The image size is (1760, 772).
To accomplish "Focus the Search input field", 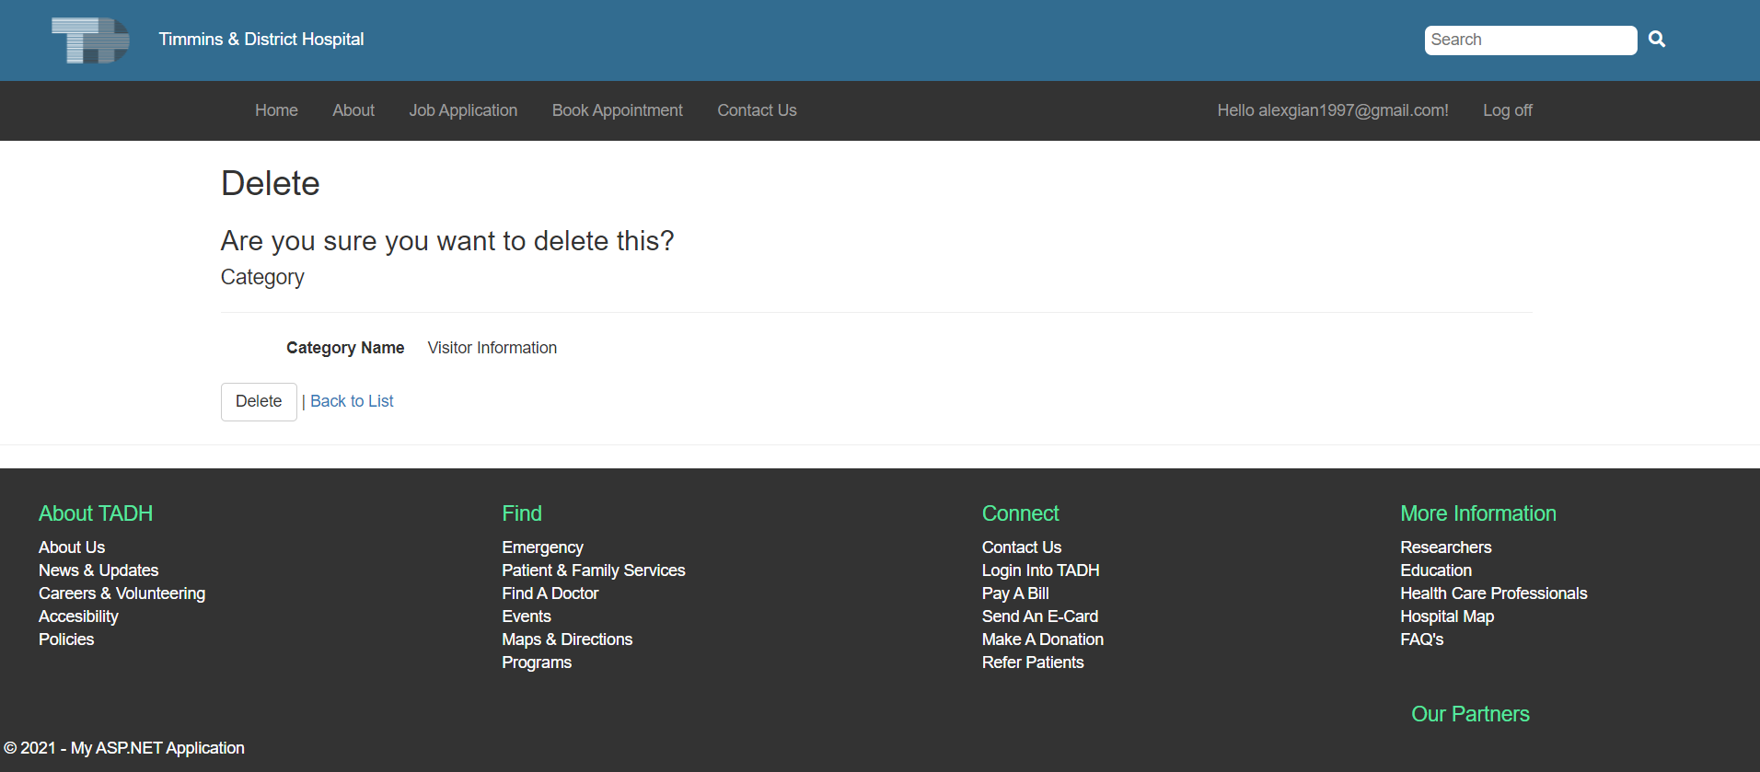I will 1529,40.
